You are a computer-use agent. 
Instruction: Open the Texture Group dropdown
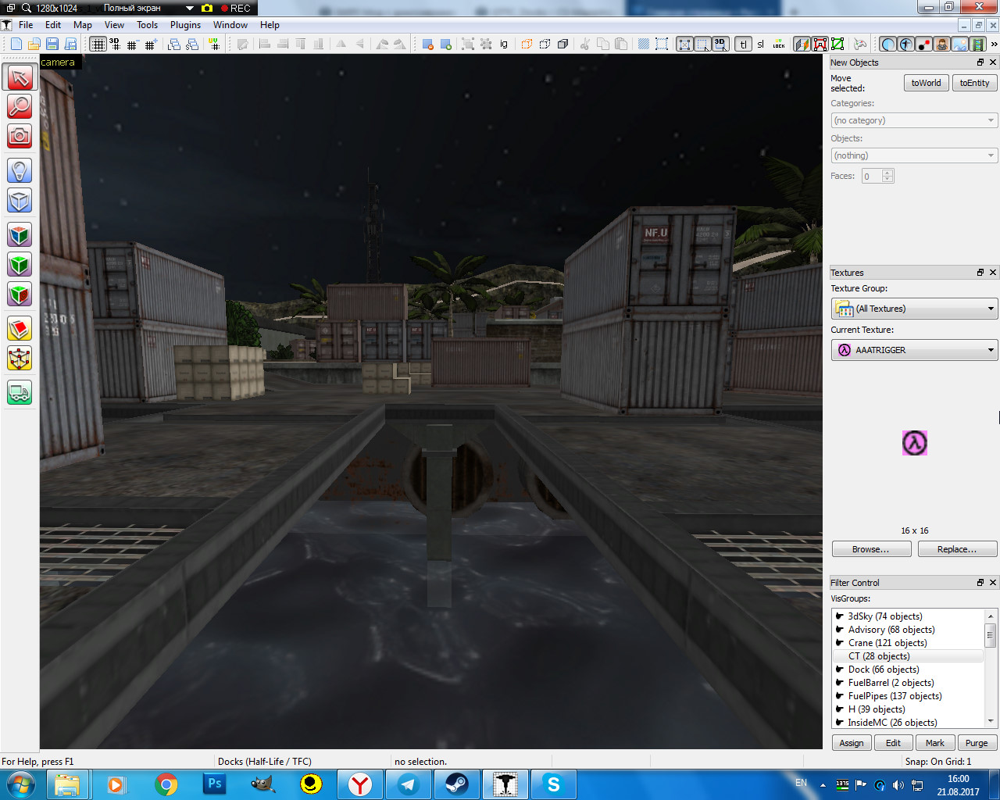(x=914, y=309)
